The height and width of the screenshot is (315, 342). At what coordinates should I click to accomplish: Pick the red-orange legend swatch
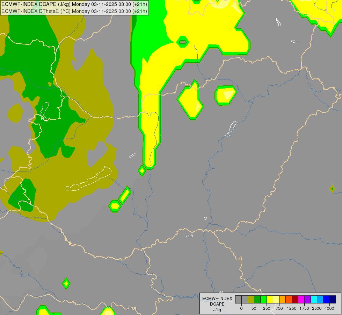click(289, 300)
